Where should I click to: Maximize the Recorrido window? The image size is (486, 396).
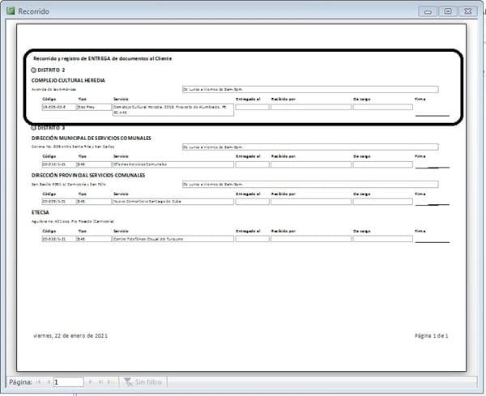(x=447, y=11)
